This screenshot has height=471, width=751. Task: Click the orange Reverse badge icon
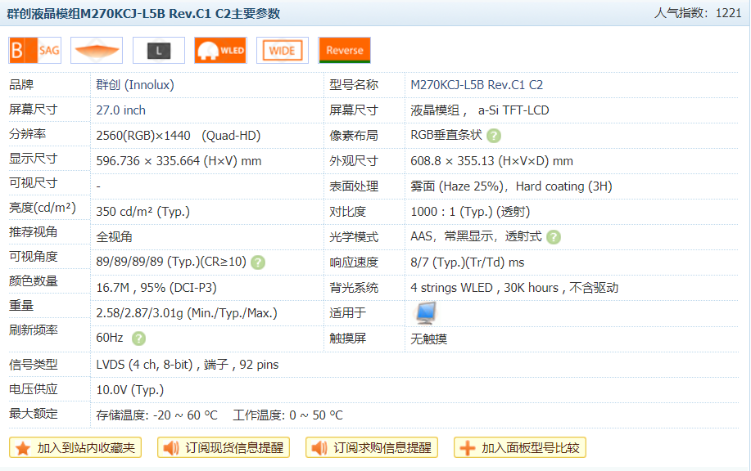pyautogui.click(x=344, y=50)
